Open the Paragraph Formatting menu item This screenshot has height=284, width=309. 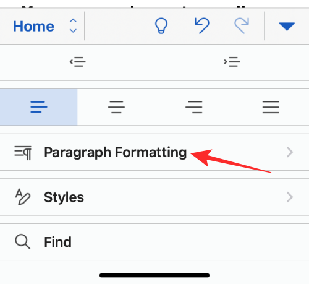tap(154, 152)
